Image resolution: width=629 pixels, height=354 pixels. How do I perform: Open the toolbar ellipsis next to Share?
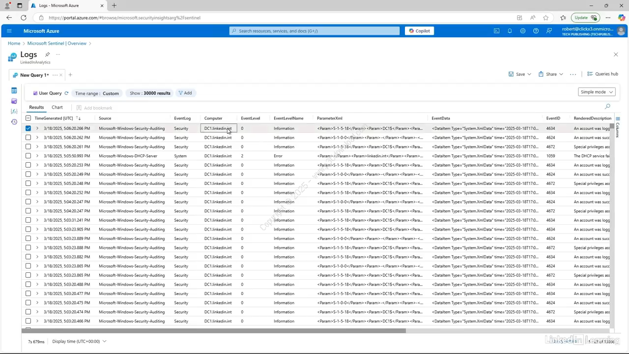pyautogui.click(x=573, y=74)
